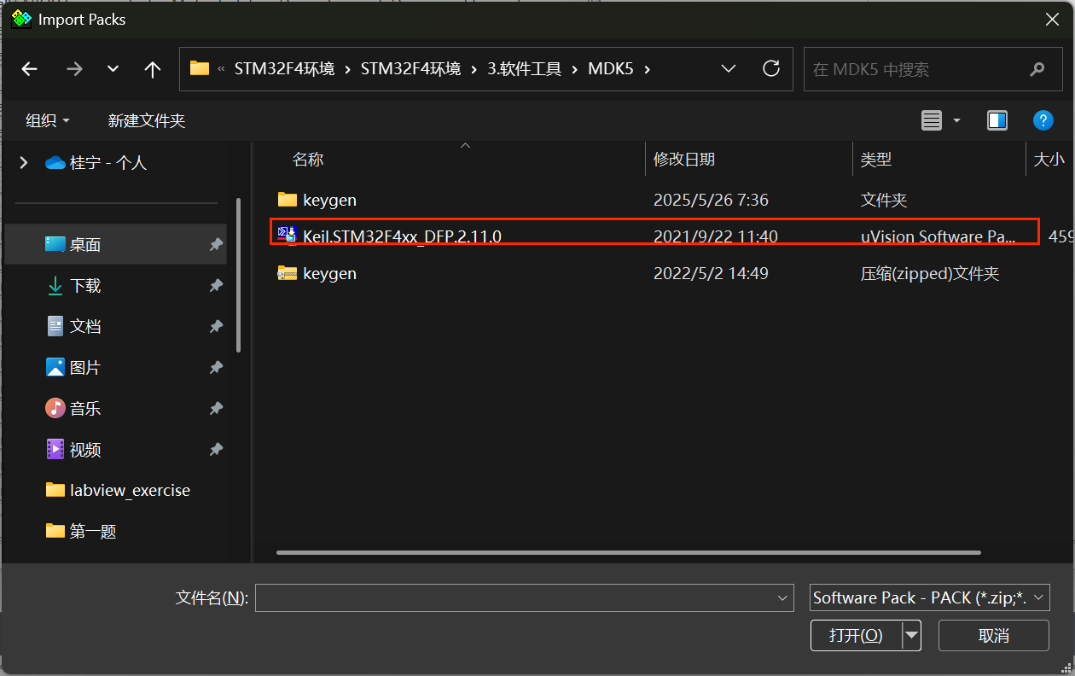Open the 打开 button's dropdown arrow

[911, 636]
